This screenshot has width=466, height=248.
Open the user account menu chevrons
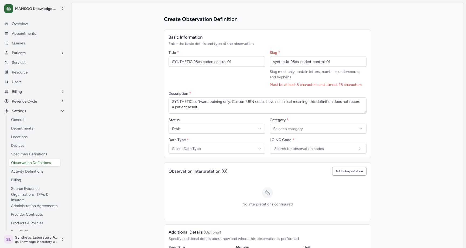pos(63,239)
